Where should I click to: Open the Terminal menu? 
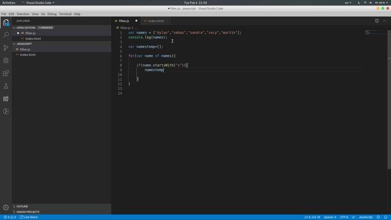point(65,14)
